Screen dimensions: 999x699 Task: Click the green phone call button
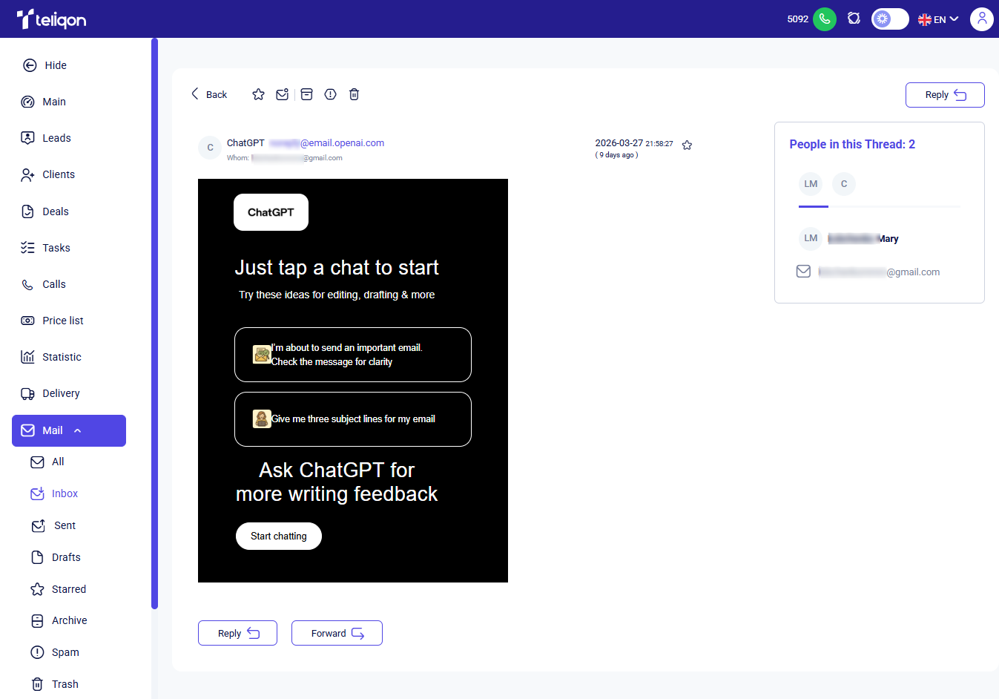[x=825, y=19]
